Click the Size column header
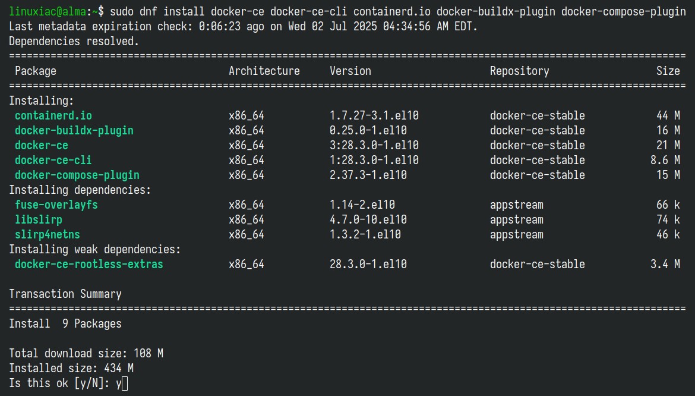 [668, 71]
